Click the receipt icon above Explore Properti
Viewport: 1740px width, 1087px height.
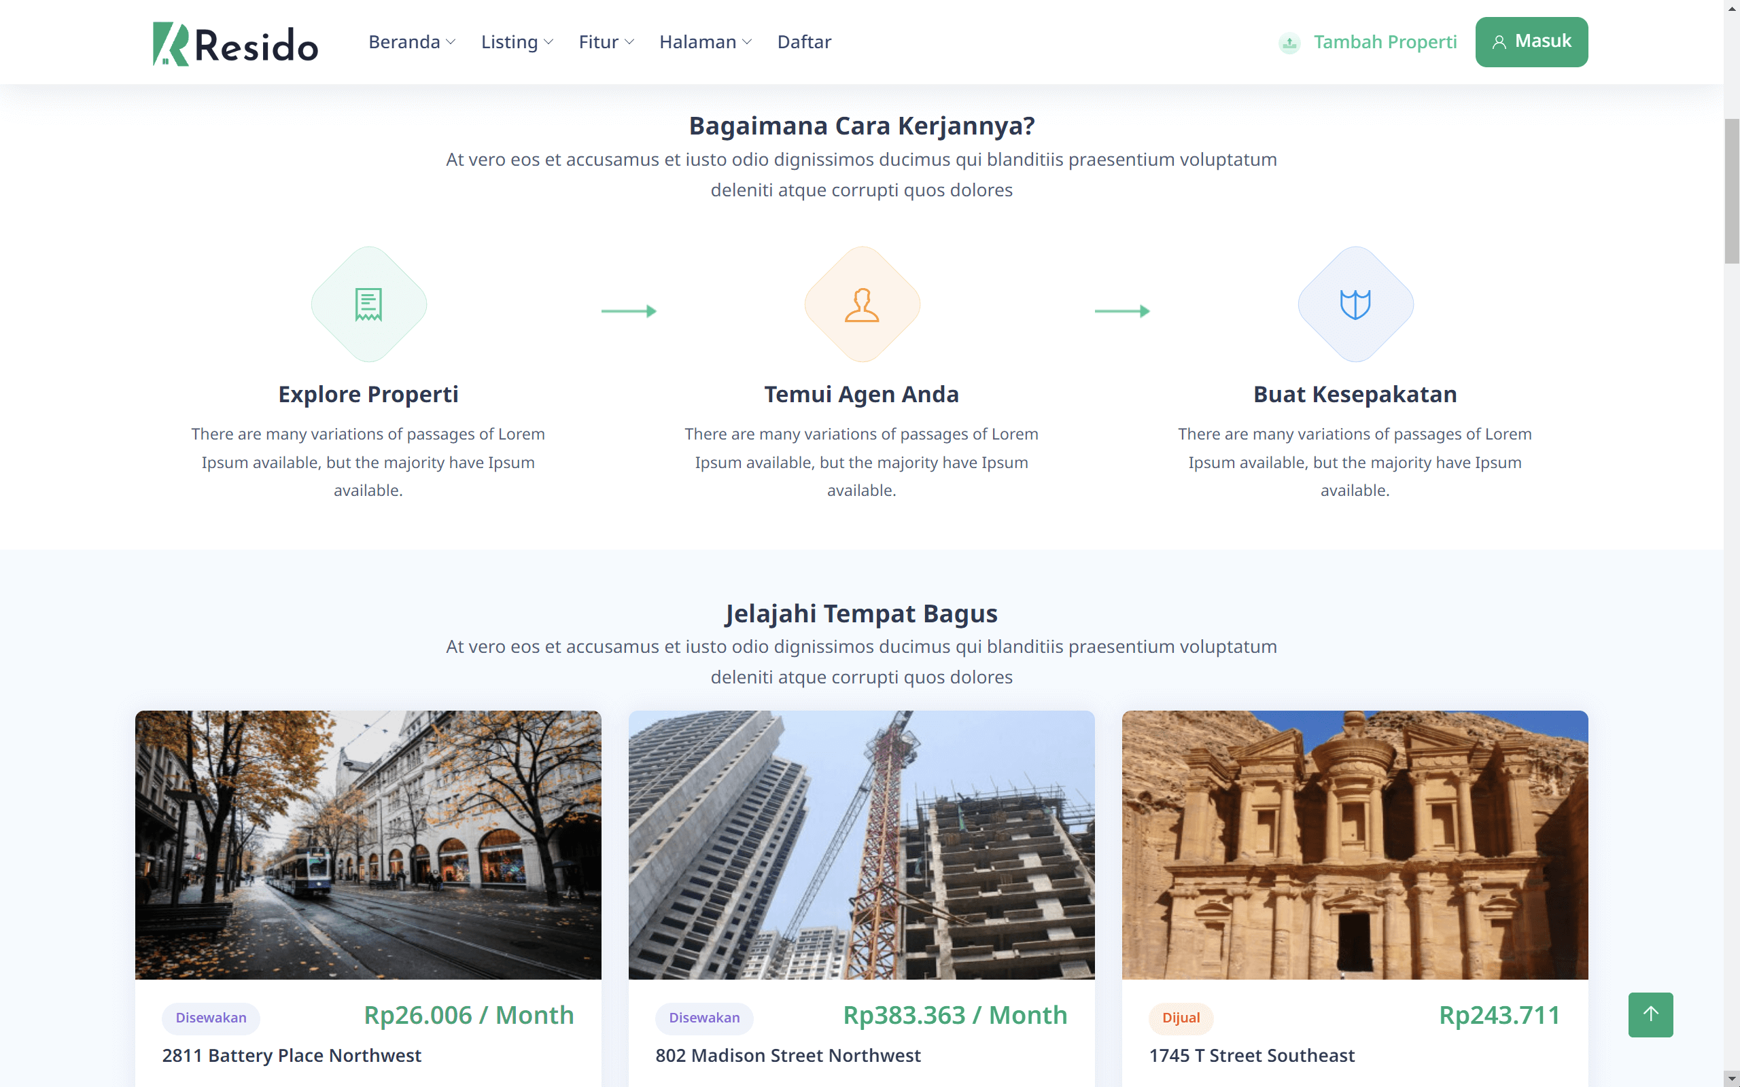[368, 304]
